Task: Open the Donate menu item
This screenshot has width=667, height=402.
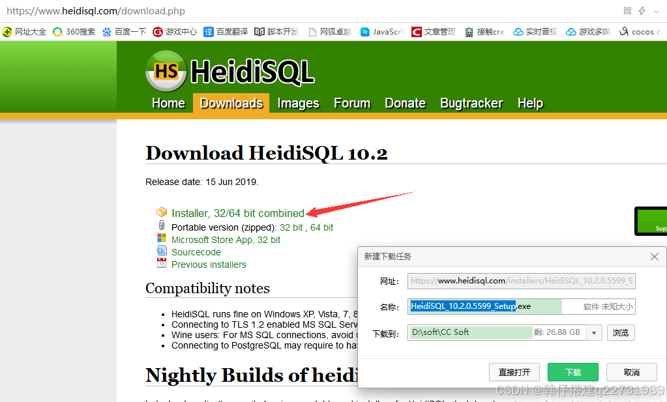Action: [405, 103]
